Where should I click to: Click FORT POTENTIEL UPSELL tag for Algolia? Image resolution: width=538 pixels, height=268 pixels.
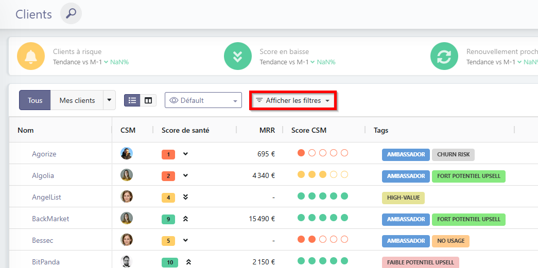[468, 176]
